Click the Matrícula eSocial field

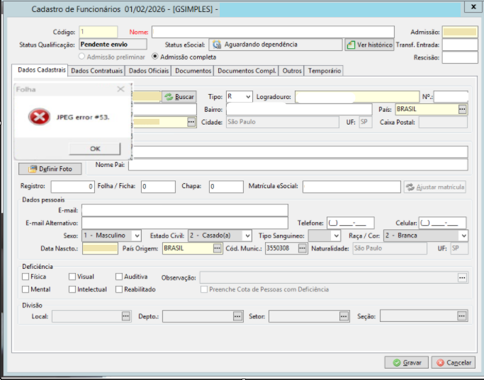tap(351, 187)
